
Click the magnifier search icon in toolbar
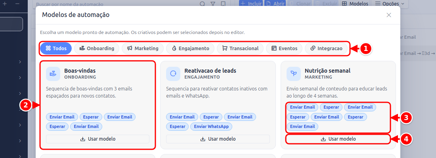203,4
